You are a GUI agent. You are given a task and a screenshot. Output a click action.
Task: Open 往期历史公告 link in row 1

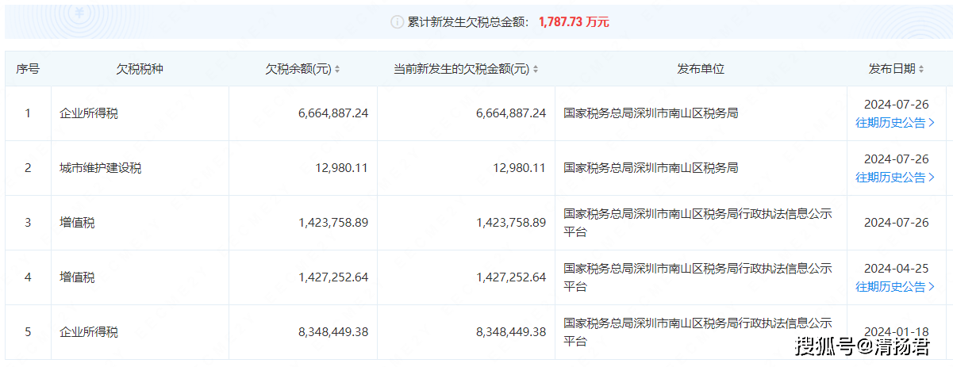tap(895, 123)
